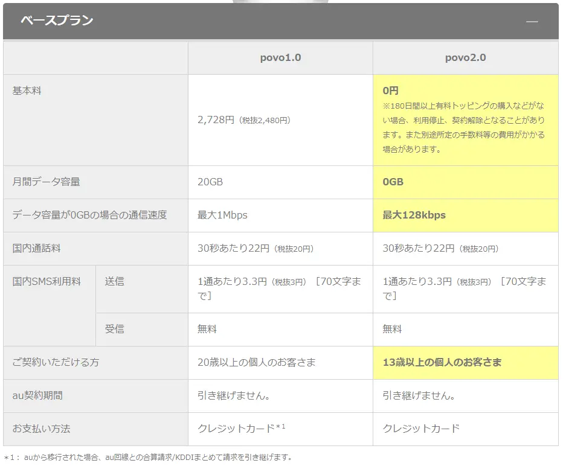
Task: Click the footnote about auから移行された場合
Action: point(148,458)
